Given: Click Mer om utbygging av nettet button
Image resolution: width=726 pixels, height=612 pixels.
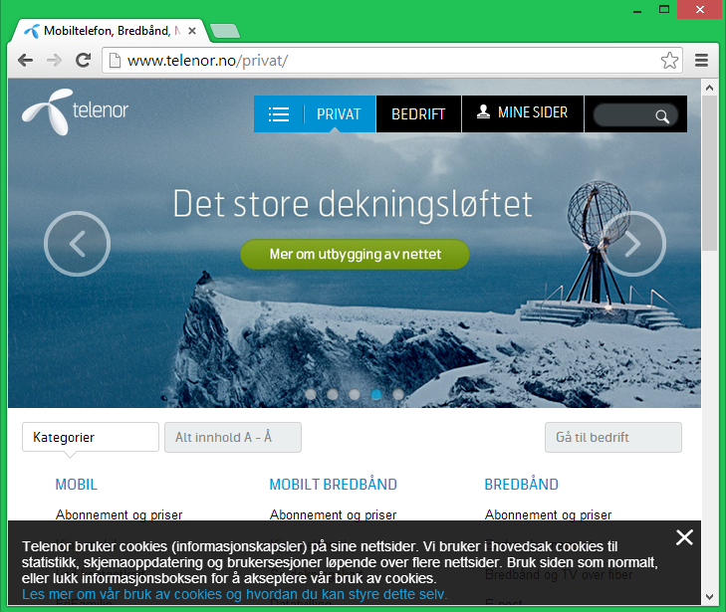Looking at the screenshot, I should (x=356, y=255).
